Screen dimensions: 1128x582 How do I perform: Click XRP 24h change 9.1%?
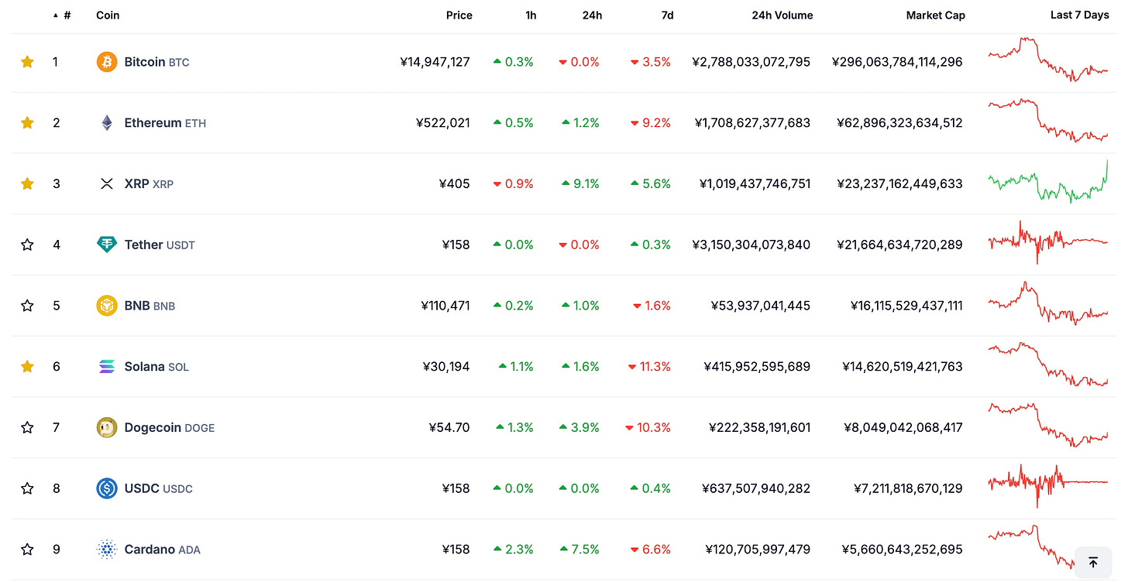click(580, 184)
